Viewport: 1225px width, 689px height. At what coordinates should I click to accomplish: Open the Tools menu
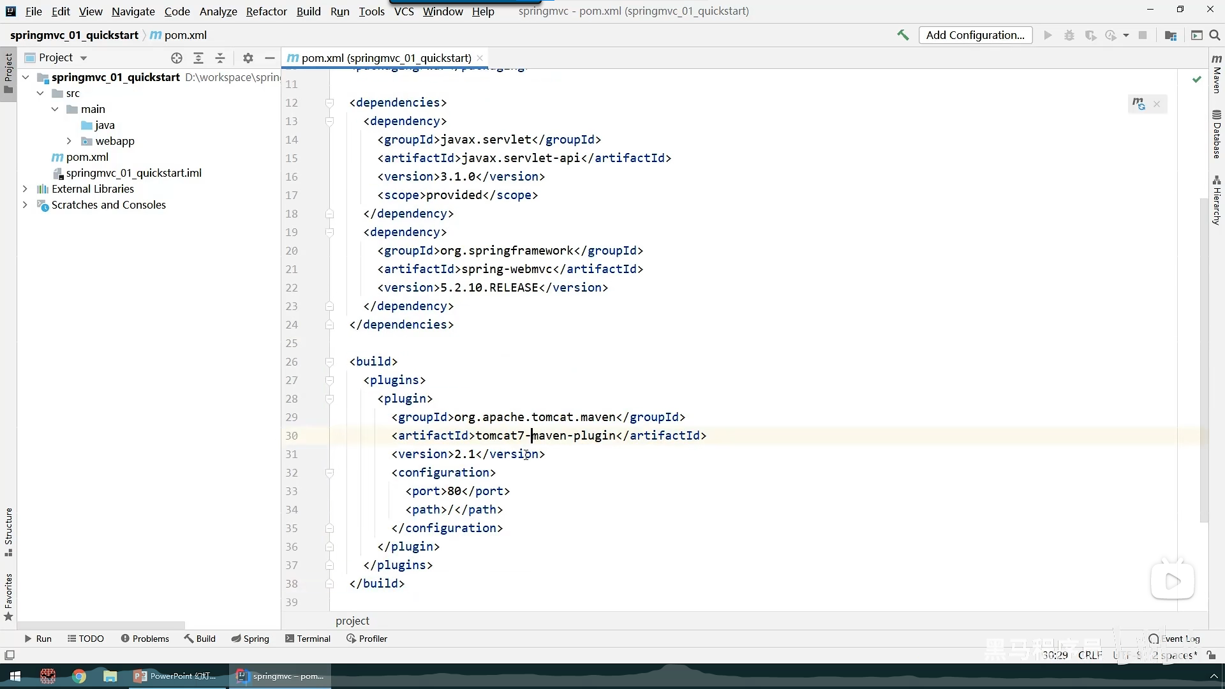(x=371, y=11)
